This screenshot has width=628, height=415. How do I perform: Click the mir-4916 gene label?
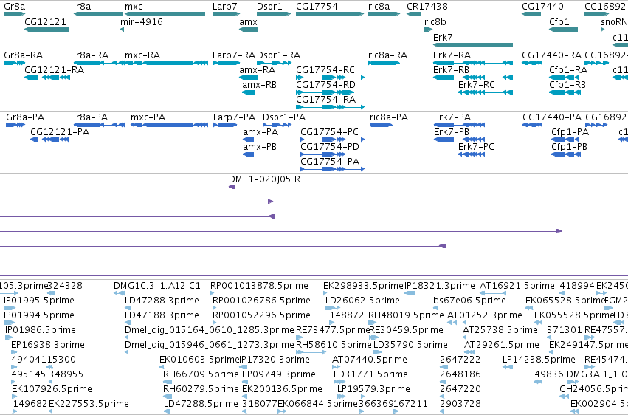(x=142, y=22)
